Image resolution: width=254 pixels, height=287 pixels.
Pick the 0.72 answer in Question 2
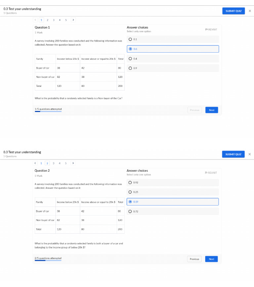pyautogui.click(x=130, y=211)
